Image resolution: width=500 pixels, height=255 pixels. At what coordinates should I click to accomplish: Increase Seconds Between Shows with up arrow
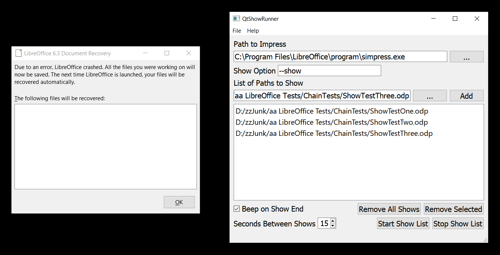coord(333,221)
